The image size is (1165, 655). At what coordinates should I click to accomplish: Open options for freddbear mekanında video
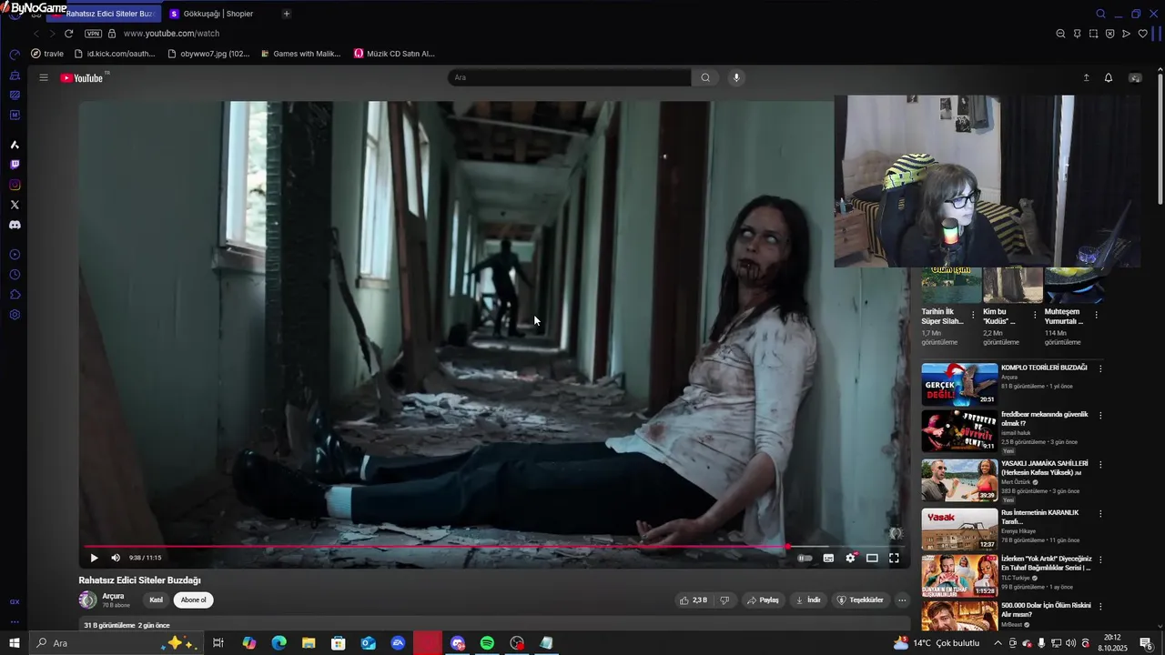pos(1100,416)
